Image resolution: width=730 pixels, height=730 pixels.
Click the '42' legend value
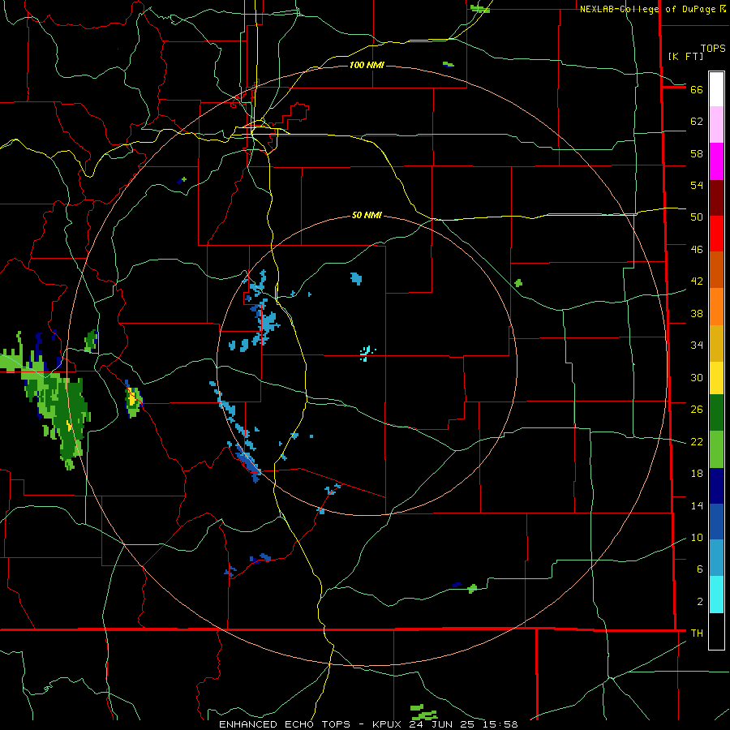pos(697,281)
